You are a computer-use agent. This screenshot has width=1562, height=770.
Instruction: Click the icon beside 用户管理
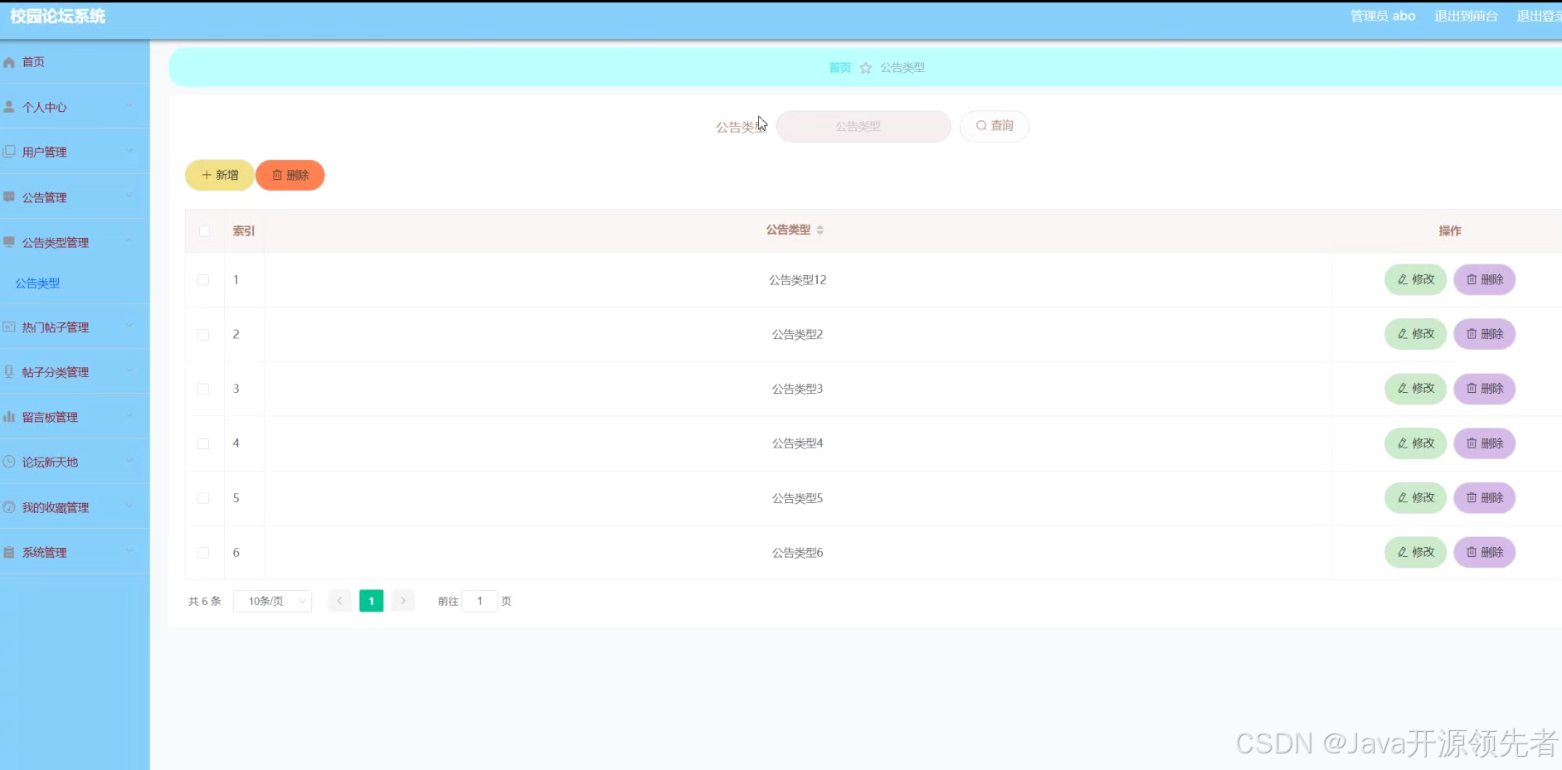[9, 152]
